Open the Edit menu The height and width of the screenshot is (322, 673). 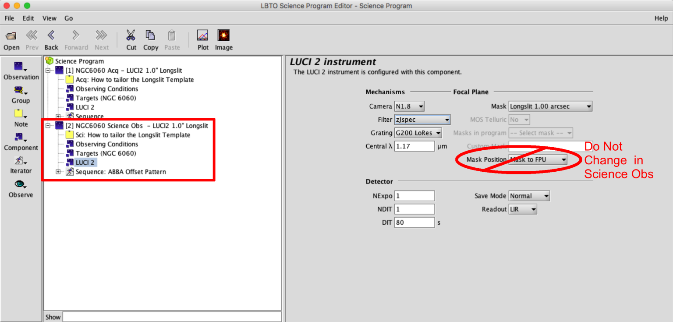coord(28,18)
